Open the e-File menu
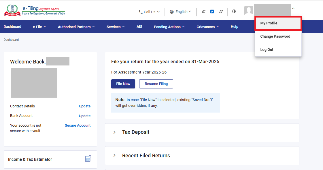The width and height of the screenshot is (323, 170). click(x=39, y=27)
